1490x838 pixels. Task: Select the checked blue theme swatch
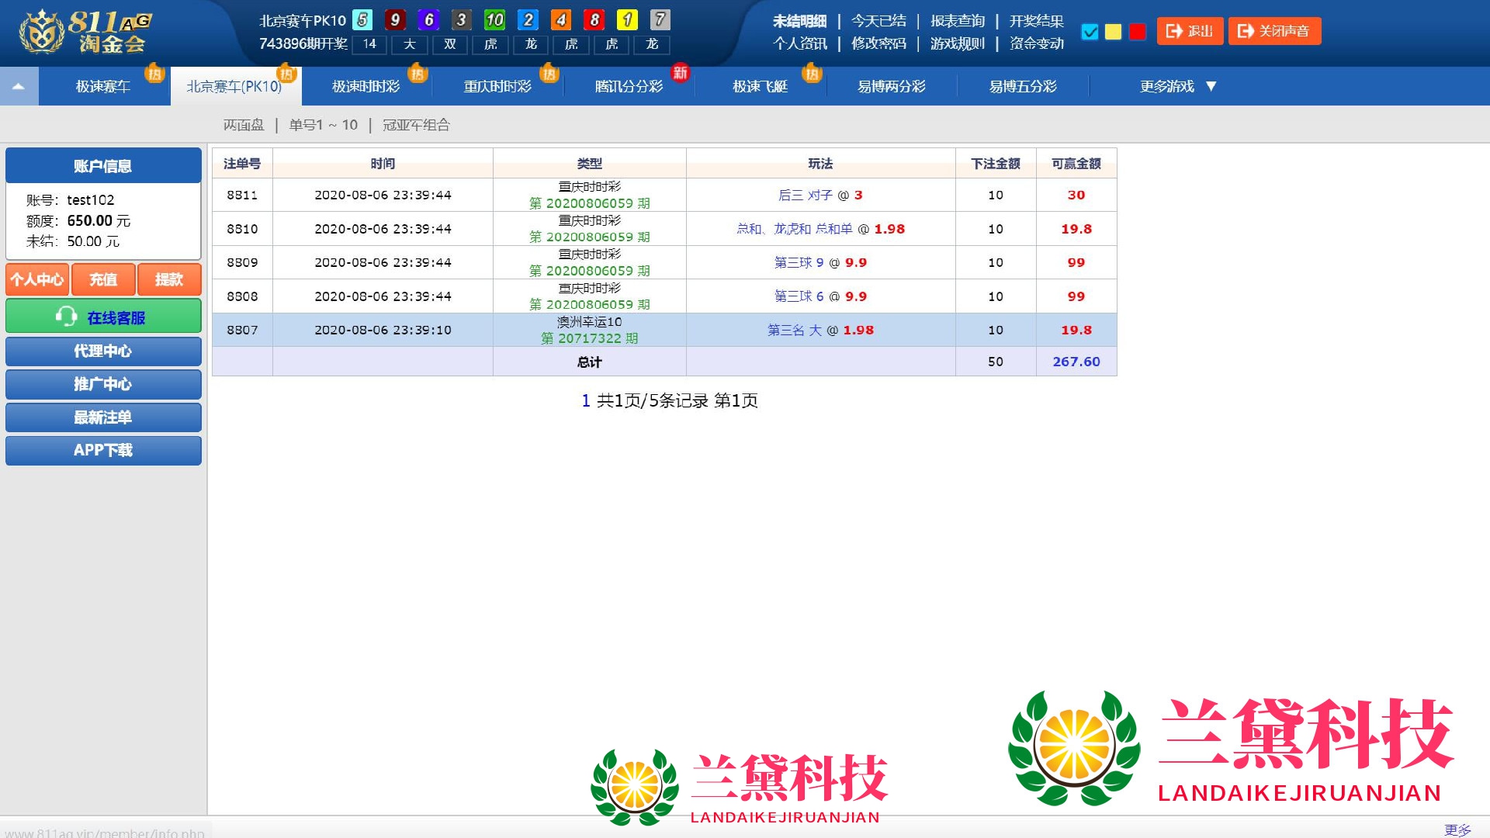[1090, 32]
